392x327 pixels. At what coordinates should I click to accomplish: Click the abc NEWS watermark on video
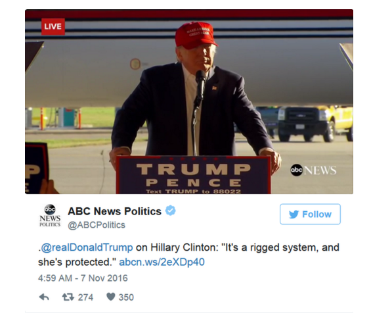[313, 170]
